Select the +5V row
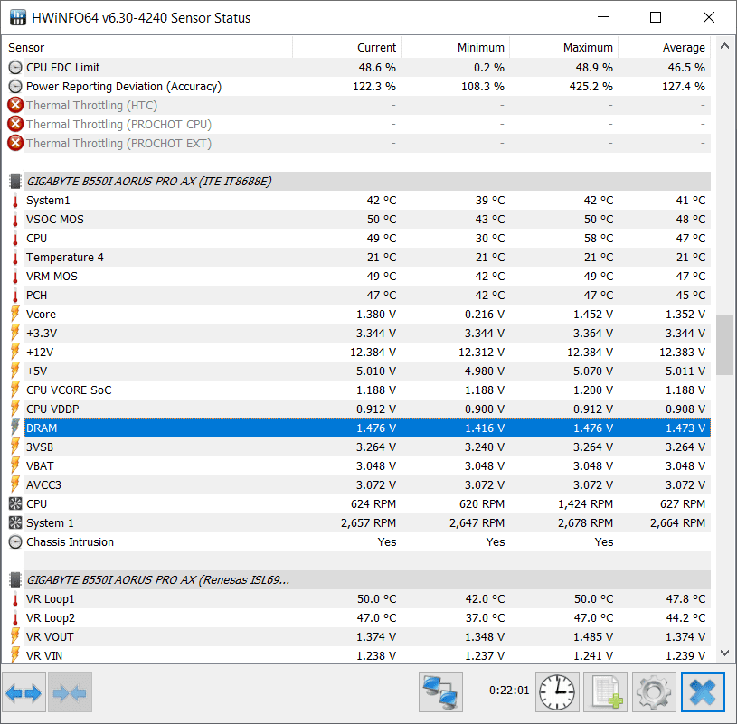The height and width of the screenshot is (724, 737). click(x=367, y=371)
